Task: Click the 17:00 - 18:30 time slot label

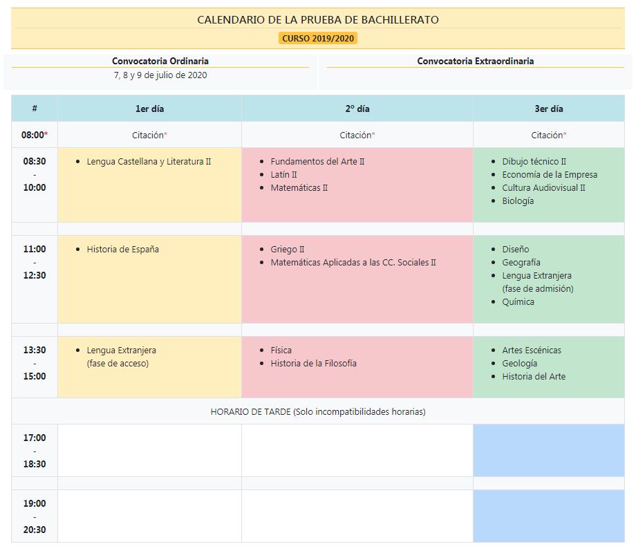Action: 35,451
